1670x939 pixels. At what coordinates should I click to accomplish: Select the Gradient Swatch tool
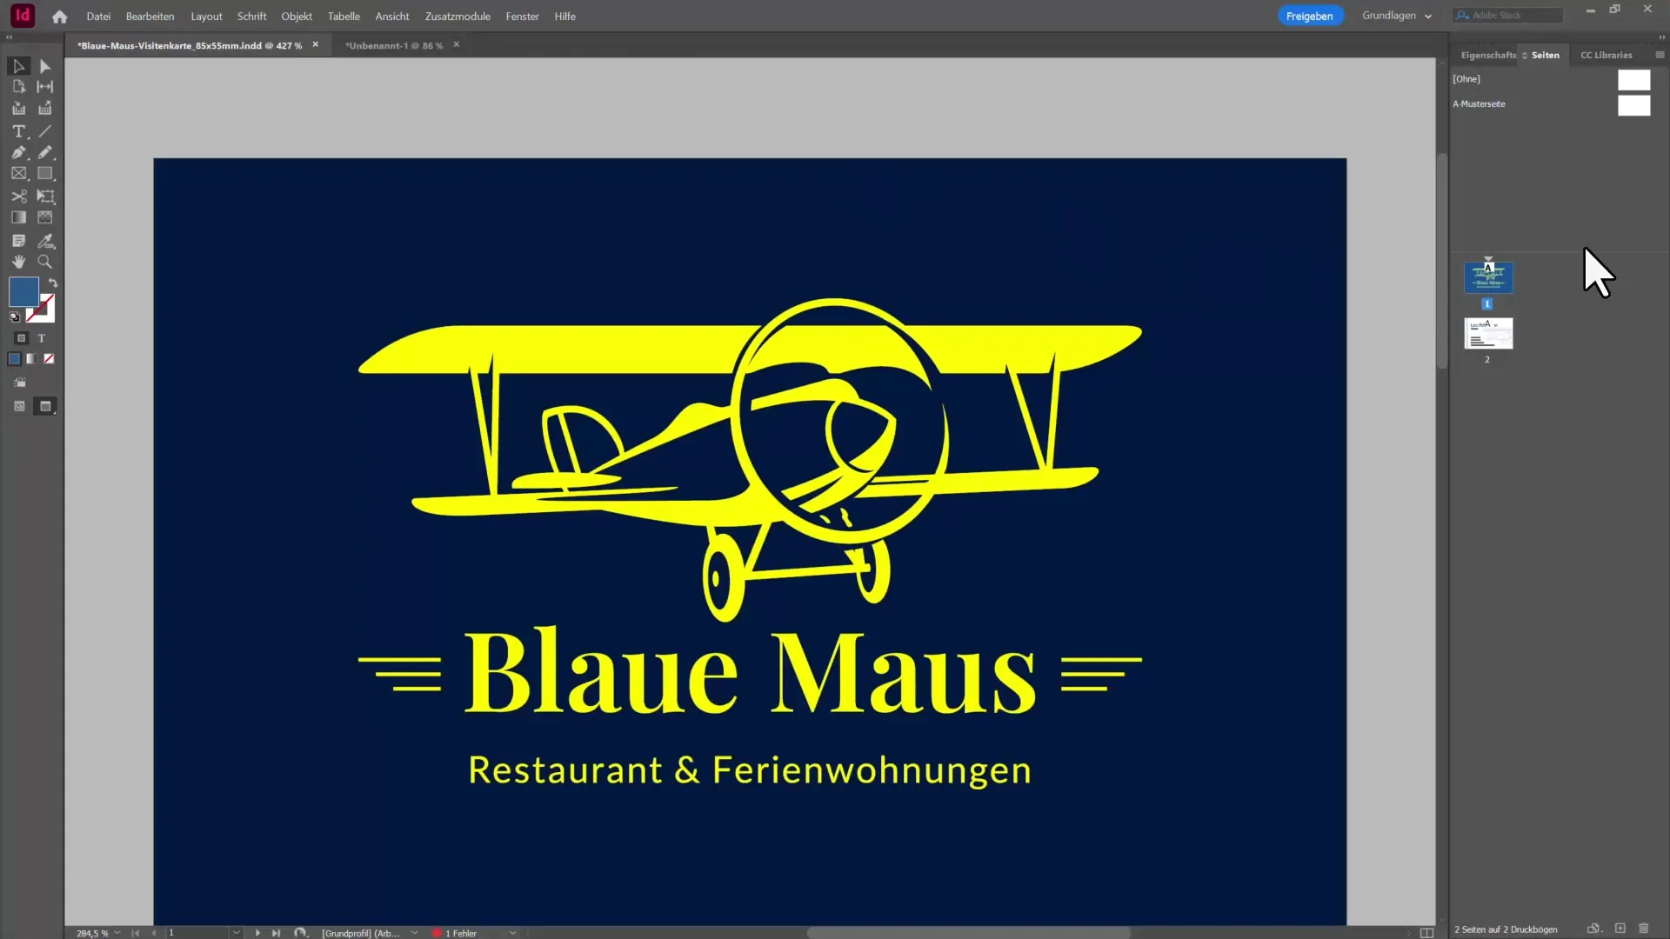pos(18,217)
